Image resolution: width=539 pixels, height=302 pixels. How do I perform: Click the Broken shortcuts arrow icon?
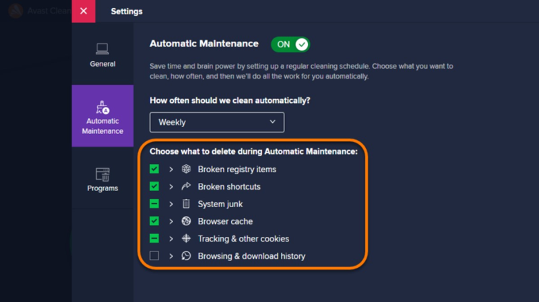(186, 186)
